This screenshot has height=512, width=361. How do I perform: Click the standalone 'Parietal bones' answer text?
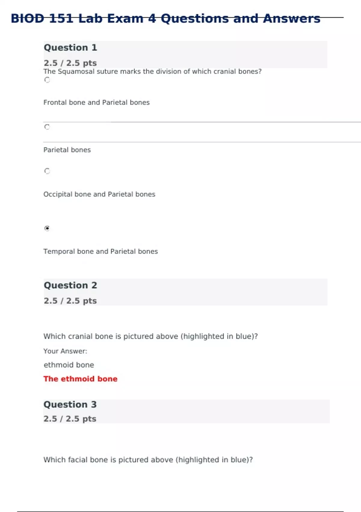tap(67, 150)
